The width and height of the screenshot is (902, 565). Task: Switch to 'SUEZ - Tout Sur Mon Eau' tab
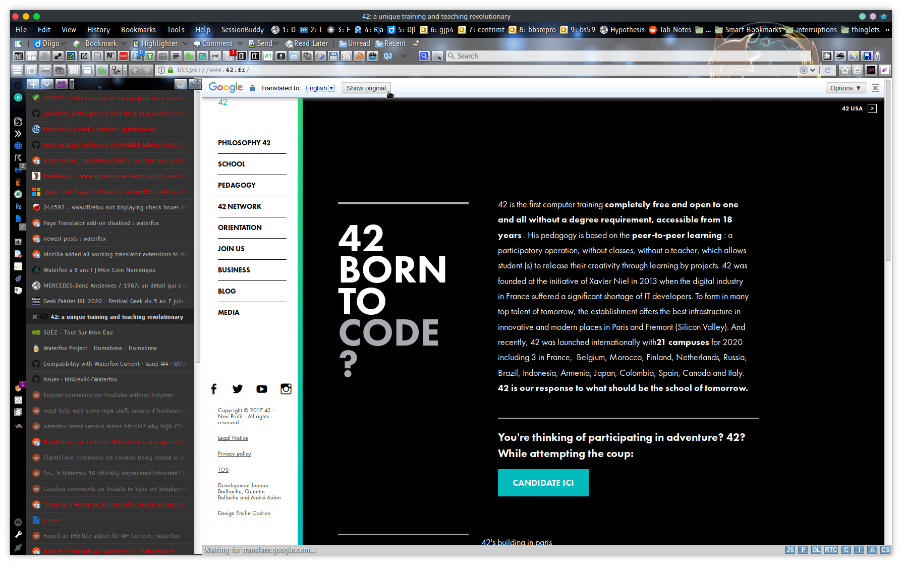110,332
